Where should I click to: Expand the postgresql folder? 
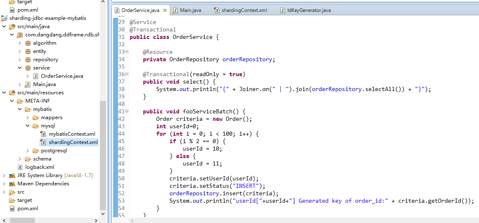pos(28,151)
